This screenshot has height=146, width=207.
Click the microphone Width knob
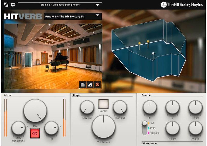point(196,128)
